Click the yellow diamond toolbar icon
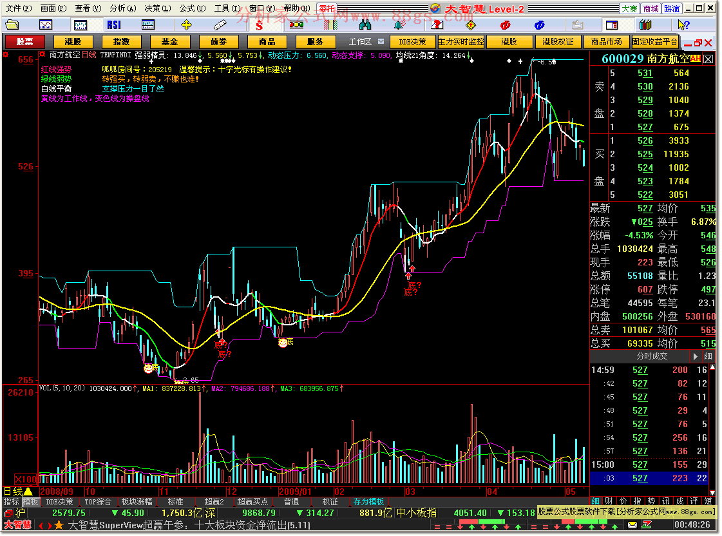Screen dimensions: 722x536 click(470, 24)
